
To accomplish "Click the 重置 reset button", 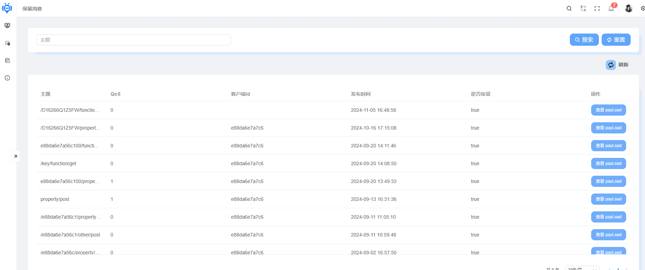I will click(616, 40).
